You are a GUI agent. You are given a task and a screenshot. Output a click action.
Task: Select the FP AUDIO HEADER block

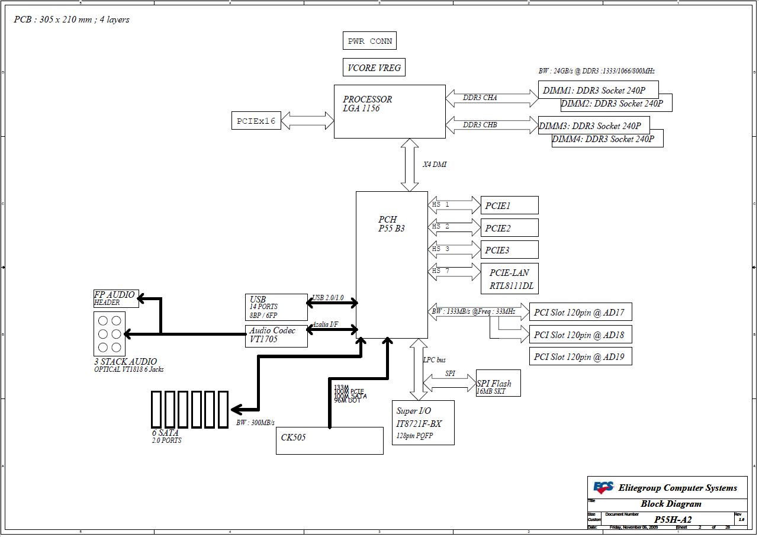point(116,298)
